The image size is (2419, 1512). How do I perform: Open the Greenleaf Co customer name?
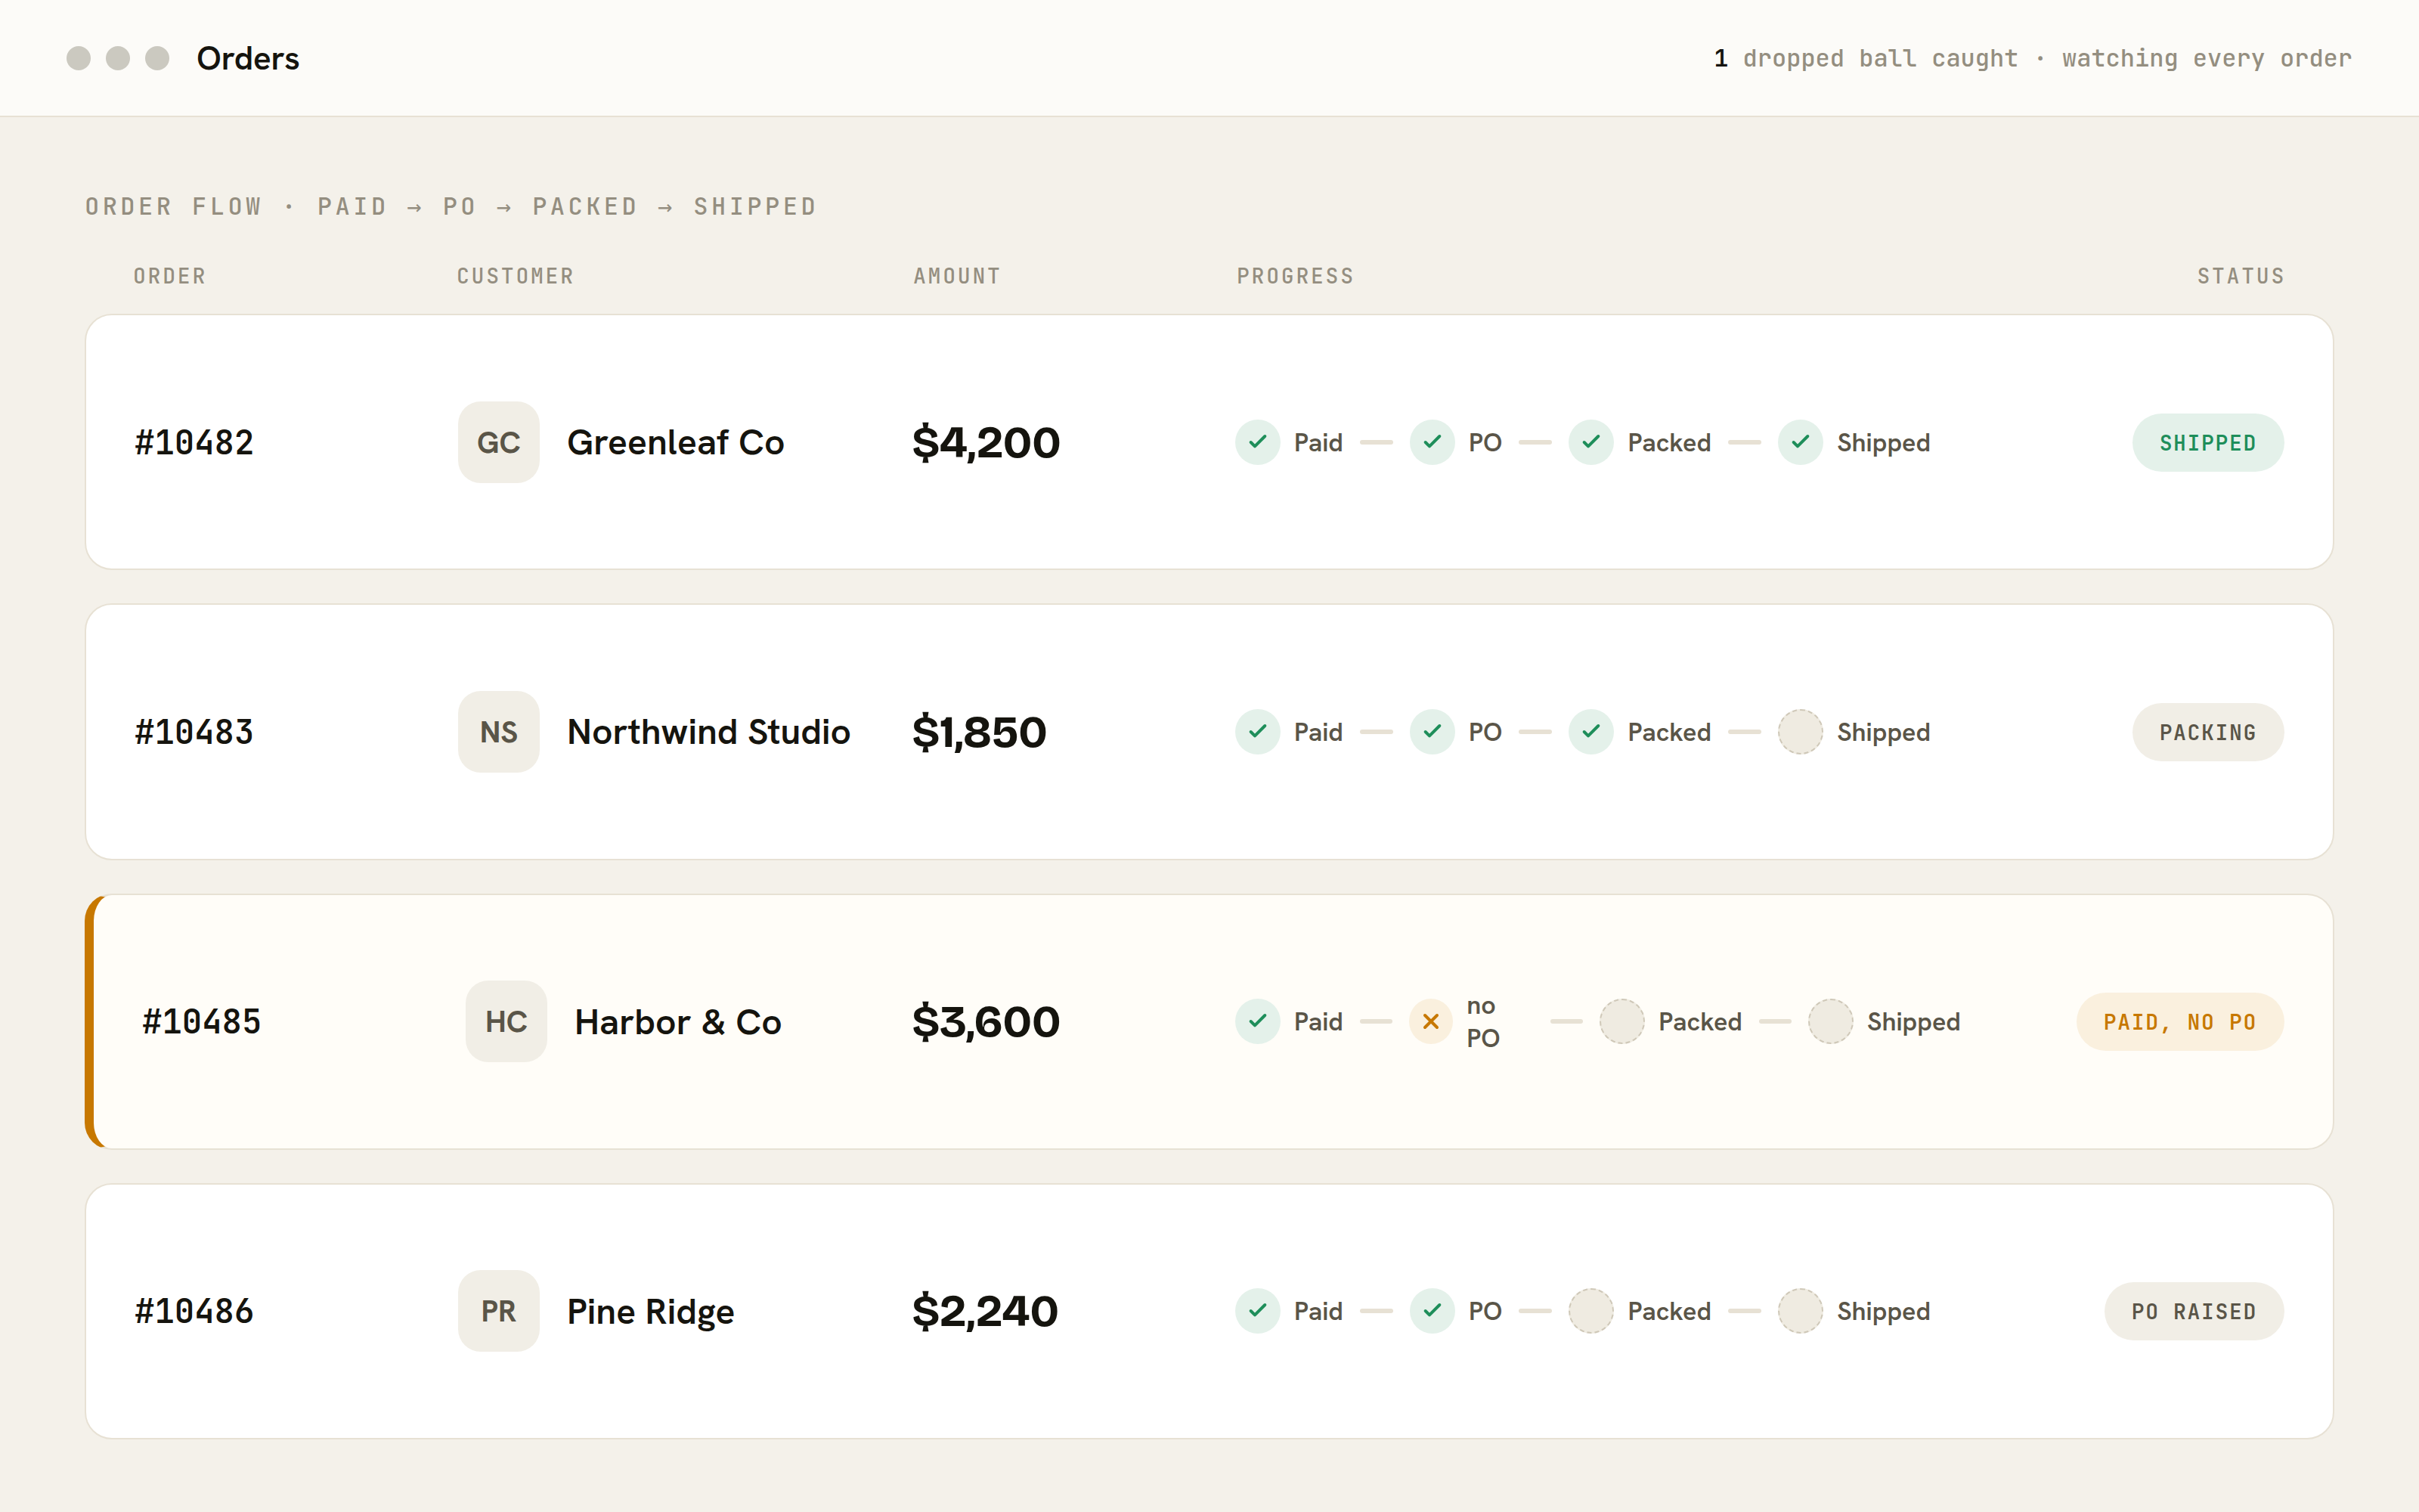tap(675, 442)
